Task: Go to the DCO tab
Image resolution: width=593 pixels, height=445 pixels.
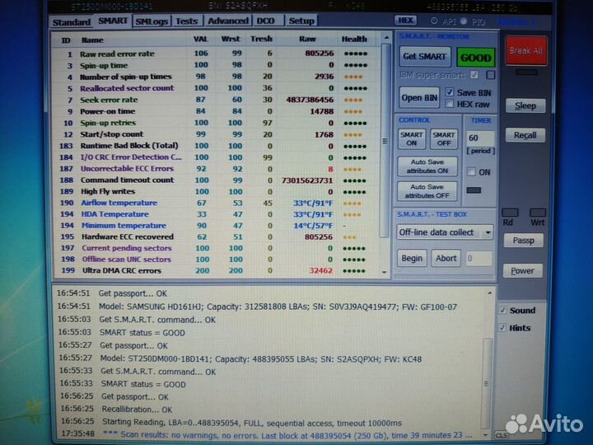Action: (266, 21)
